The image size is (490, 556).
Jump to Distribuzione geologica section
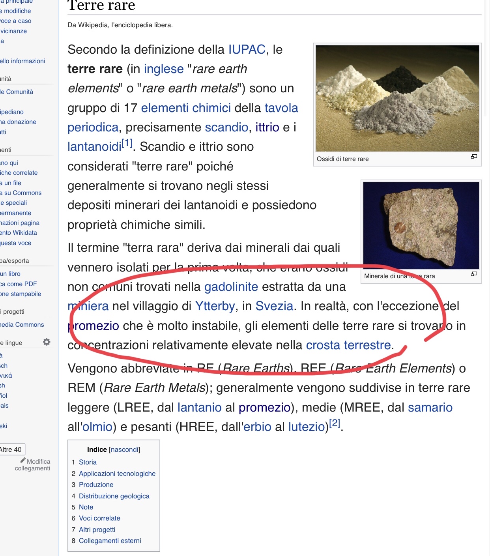tap(114, 496)
